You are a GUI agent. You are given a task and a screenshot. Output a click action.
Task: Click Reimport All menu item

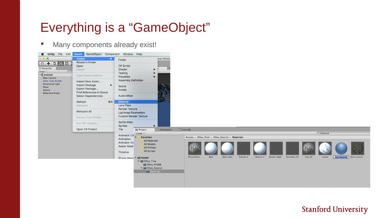click(93, 111)
